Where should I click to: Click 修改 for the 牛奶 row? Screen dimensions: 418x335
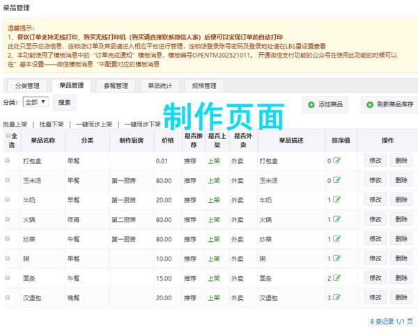click(376, 199)
